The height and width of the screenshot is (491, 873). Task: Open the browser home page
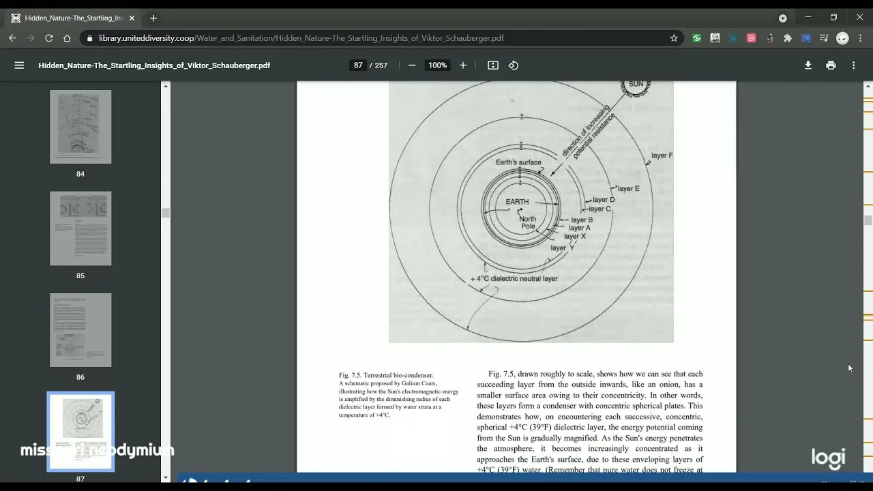(x=67, y=38)
